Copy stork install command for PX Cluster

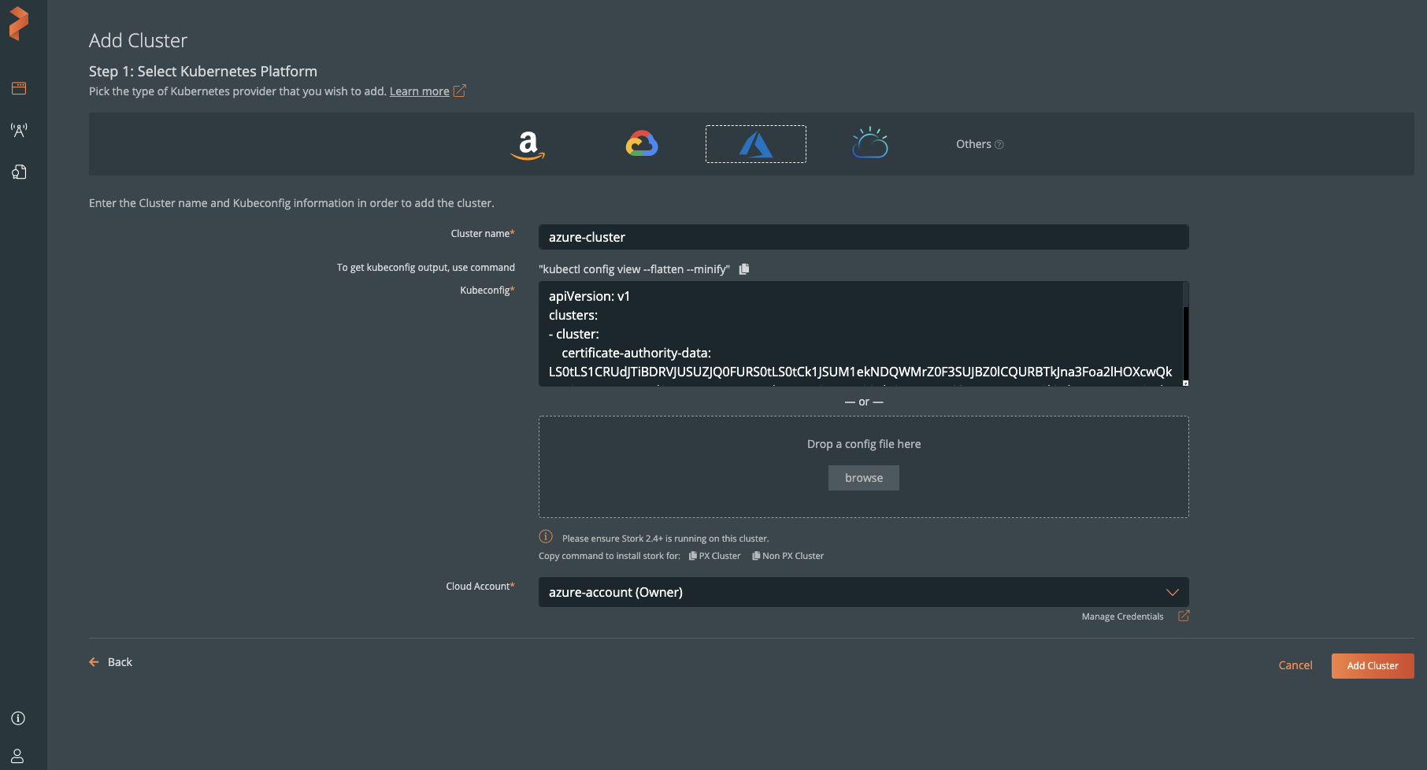click(x=715, y=556)
